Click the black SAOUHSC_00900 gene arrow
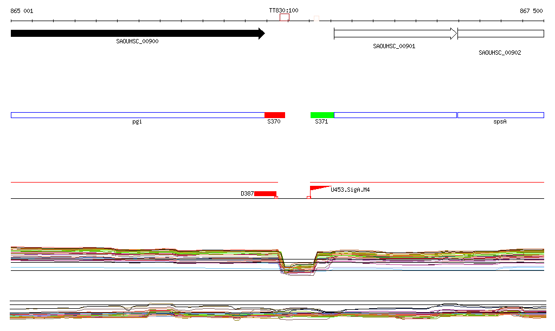Screen dimensions: 555x331 tap(135, 34)
